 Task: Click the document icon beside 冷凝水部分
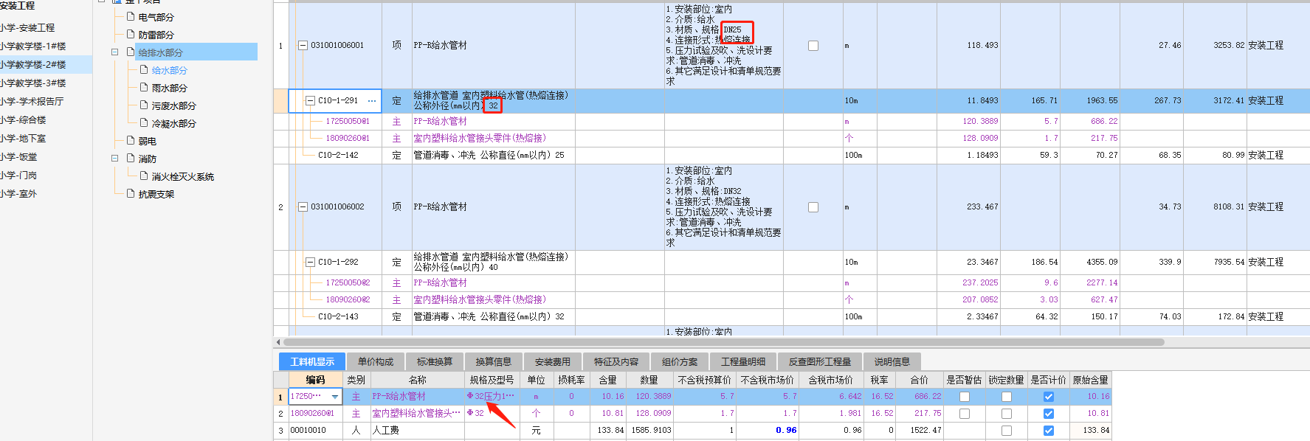[x=144, y=122]
